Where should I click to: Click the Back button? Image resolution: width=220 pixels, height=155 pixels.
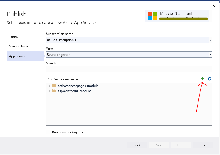[137, 145]
